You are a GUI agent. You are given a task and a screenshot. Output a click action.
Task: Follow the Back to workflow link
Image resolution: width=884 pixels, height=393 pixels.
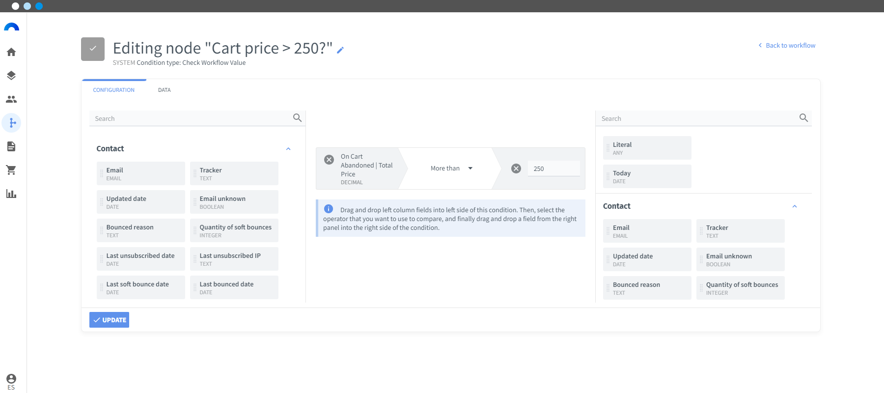(x=787, y=45)
